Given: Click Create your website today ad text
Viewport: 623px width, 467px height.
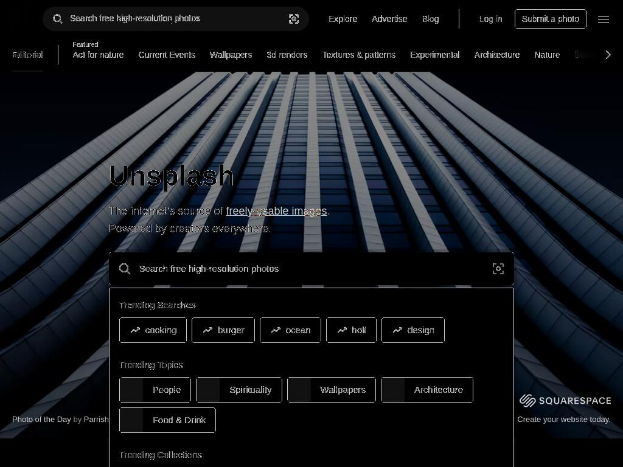Looking at the screenshot, I should tap(564, 420).
